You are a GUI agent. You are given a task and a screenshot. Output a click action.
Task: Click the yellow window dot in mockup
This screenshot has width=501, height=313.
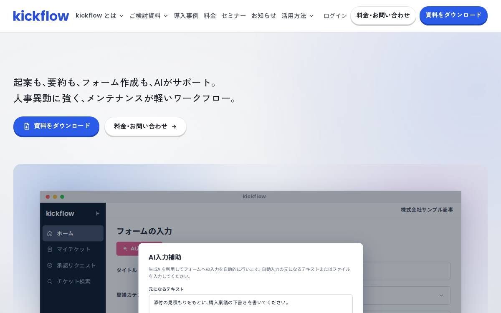tap(55, 197)
